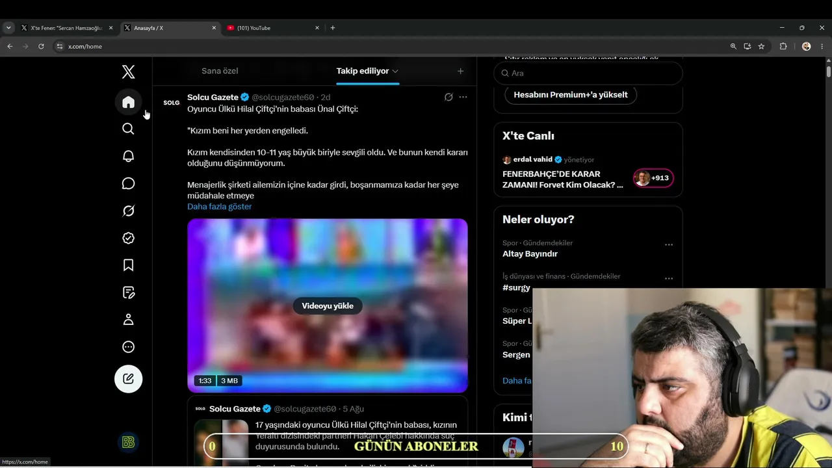Add a new timeline tab with plus icon
The height and width of the screenshot is (468, 832).
point(460,71)
